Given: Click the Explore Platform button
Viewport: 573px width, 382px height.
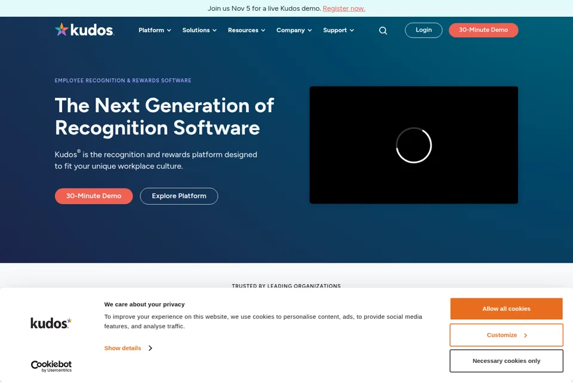Looking at the screenshot, I should [x=178, y=196].
